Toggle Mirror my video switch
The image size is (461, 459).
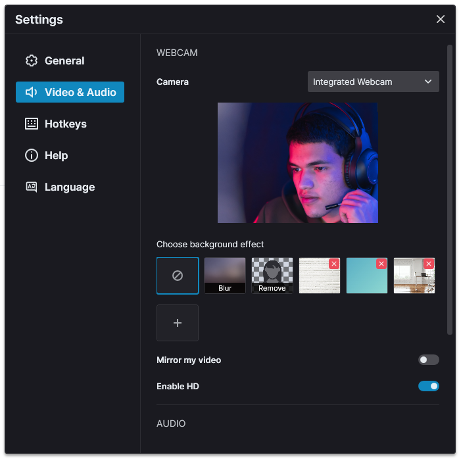pyautogui.click(x=428, y=360)
